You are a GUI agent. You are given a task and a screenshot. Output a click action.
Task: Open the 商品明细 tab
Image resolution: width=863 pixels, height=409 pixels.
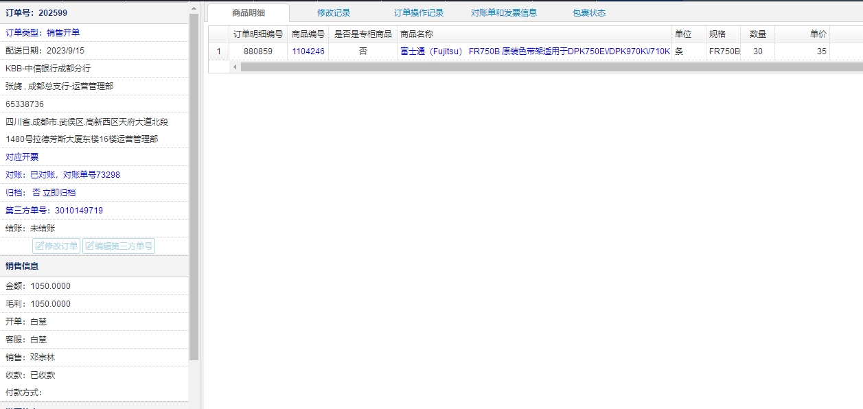[x=249, y=12]
